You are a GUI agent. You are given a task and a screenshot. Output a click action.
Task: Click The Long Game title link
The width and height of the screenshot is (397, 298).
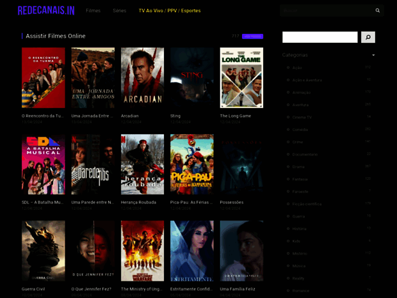(x=236, y=116)
